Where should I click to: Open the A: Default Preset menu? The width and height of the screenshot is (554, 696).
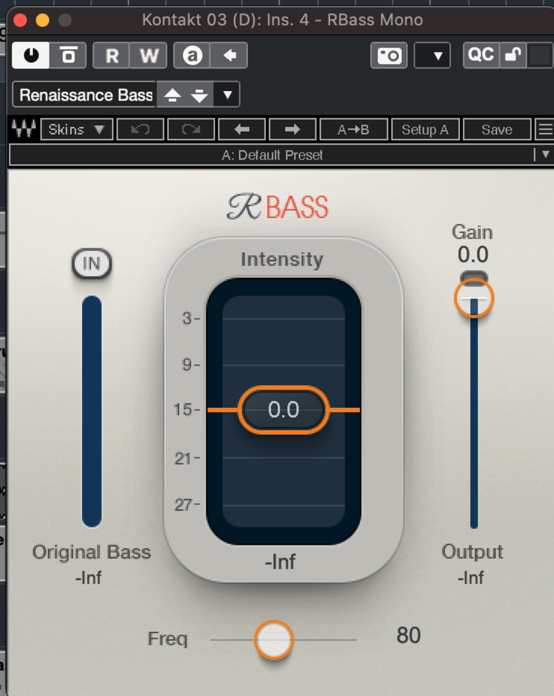pos(272,155)
